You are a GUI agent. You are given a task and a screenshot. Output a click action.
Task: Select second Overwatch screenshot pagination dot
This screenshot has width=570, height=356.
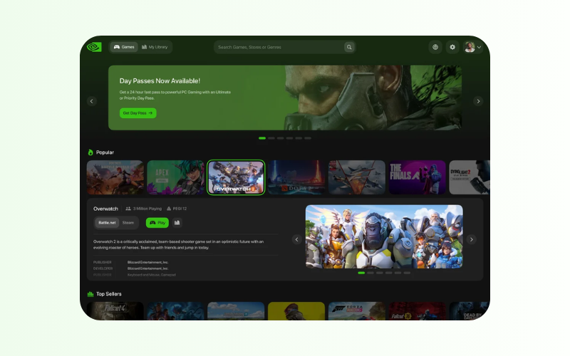[370, 273]
